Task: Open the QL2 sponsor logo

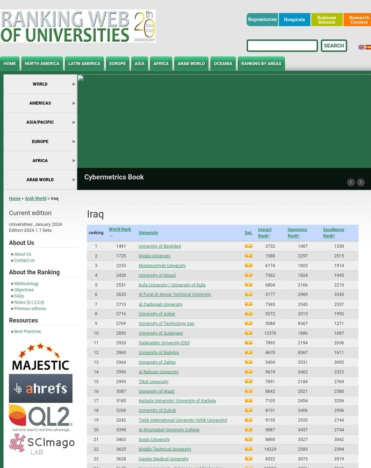Action: (41, 418)
